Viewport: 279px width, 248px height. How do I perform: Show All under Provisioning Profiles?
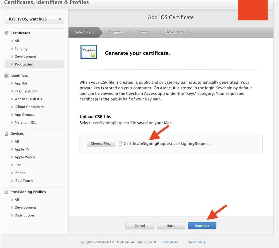click(17, 200)
